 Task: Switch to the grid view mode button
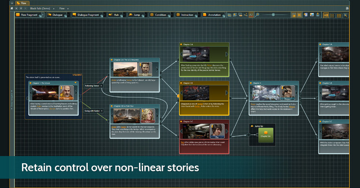coord(339,15)
